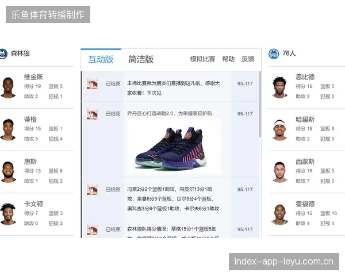Click 95-117 score in 冯莱 row
This screenshot has width=345, height=276.
(245, 190)
